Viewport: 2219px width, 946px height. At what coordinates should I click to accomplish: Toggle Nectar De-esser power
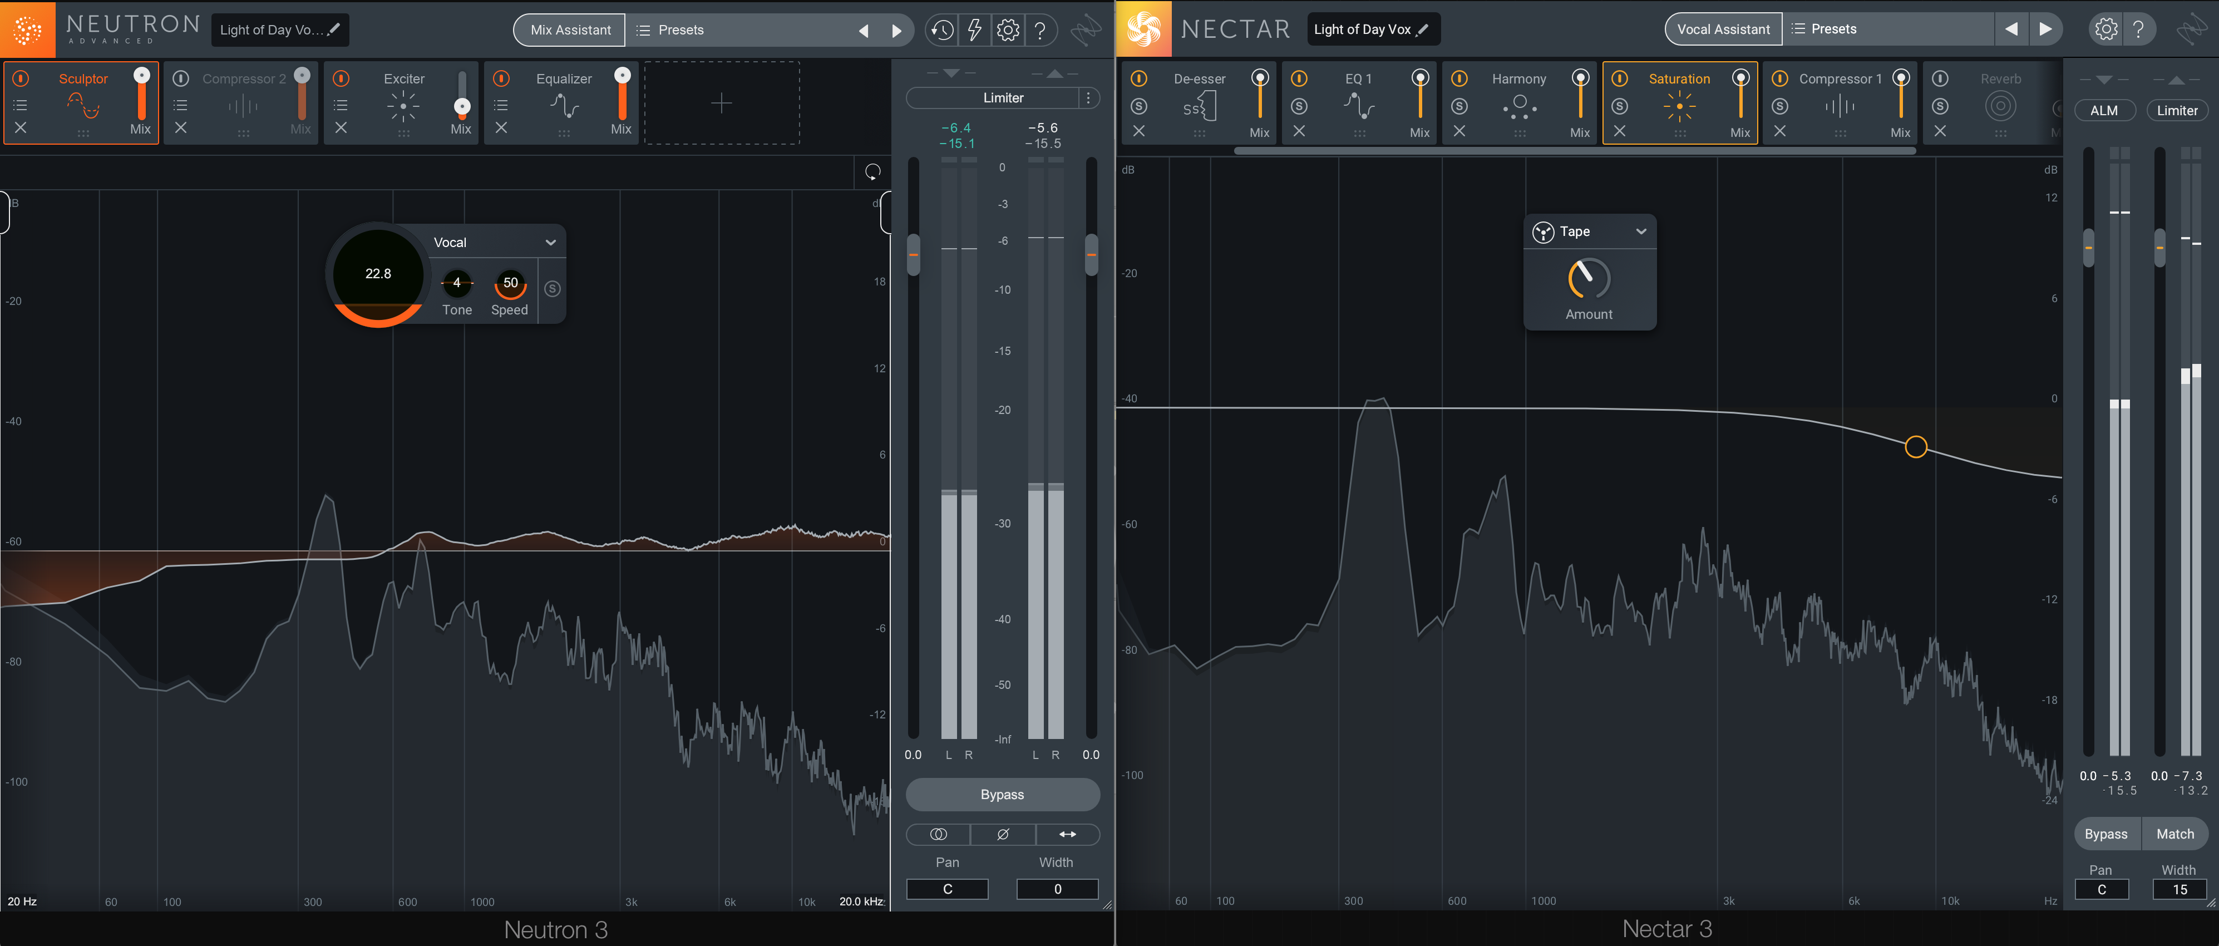click(x=1139, y=78)
